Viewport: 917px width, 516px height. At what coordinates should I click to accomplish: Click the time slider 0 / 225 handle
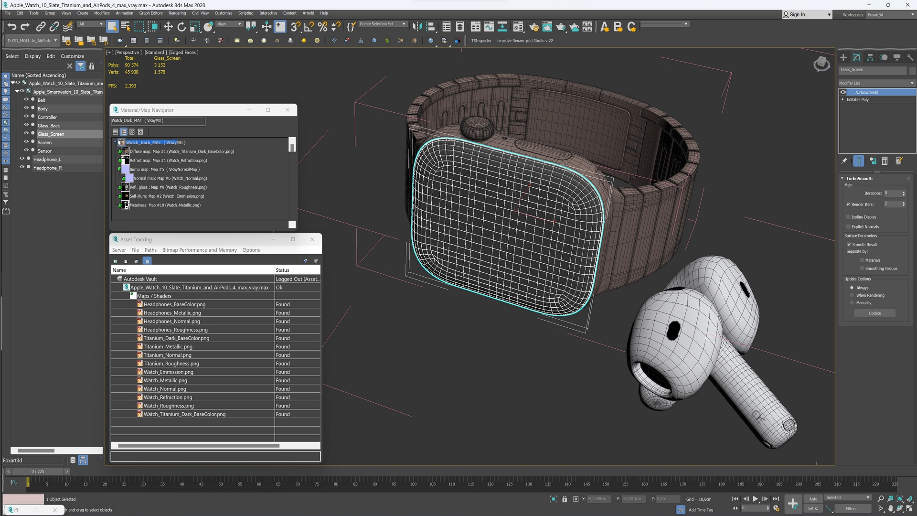(38, 472)
